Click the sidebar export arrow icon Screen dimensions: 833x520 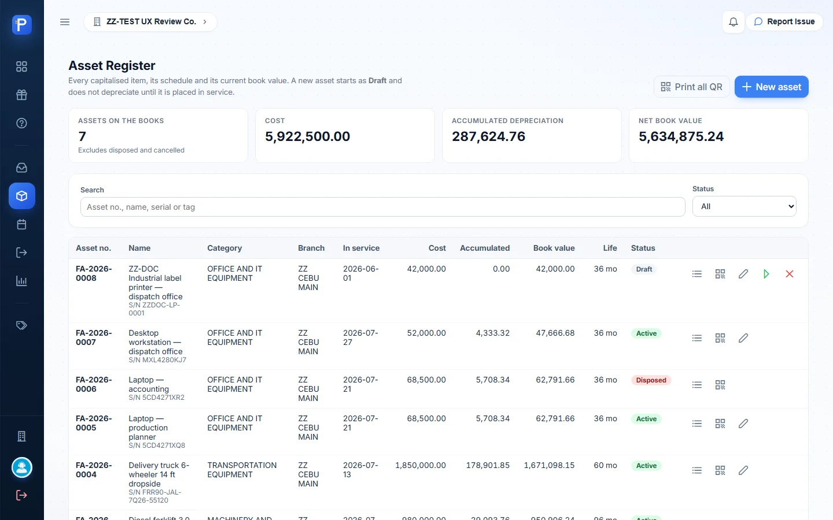click(21, 252)
